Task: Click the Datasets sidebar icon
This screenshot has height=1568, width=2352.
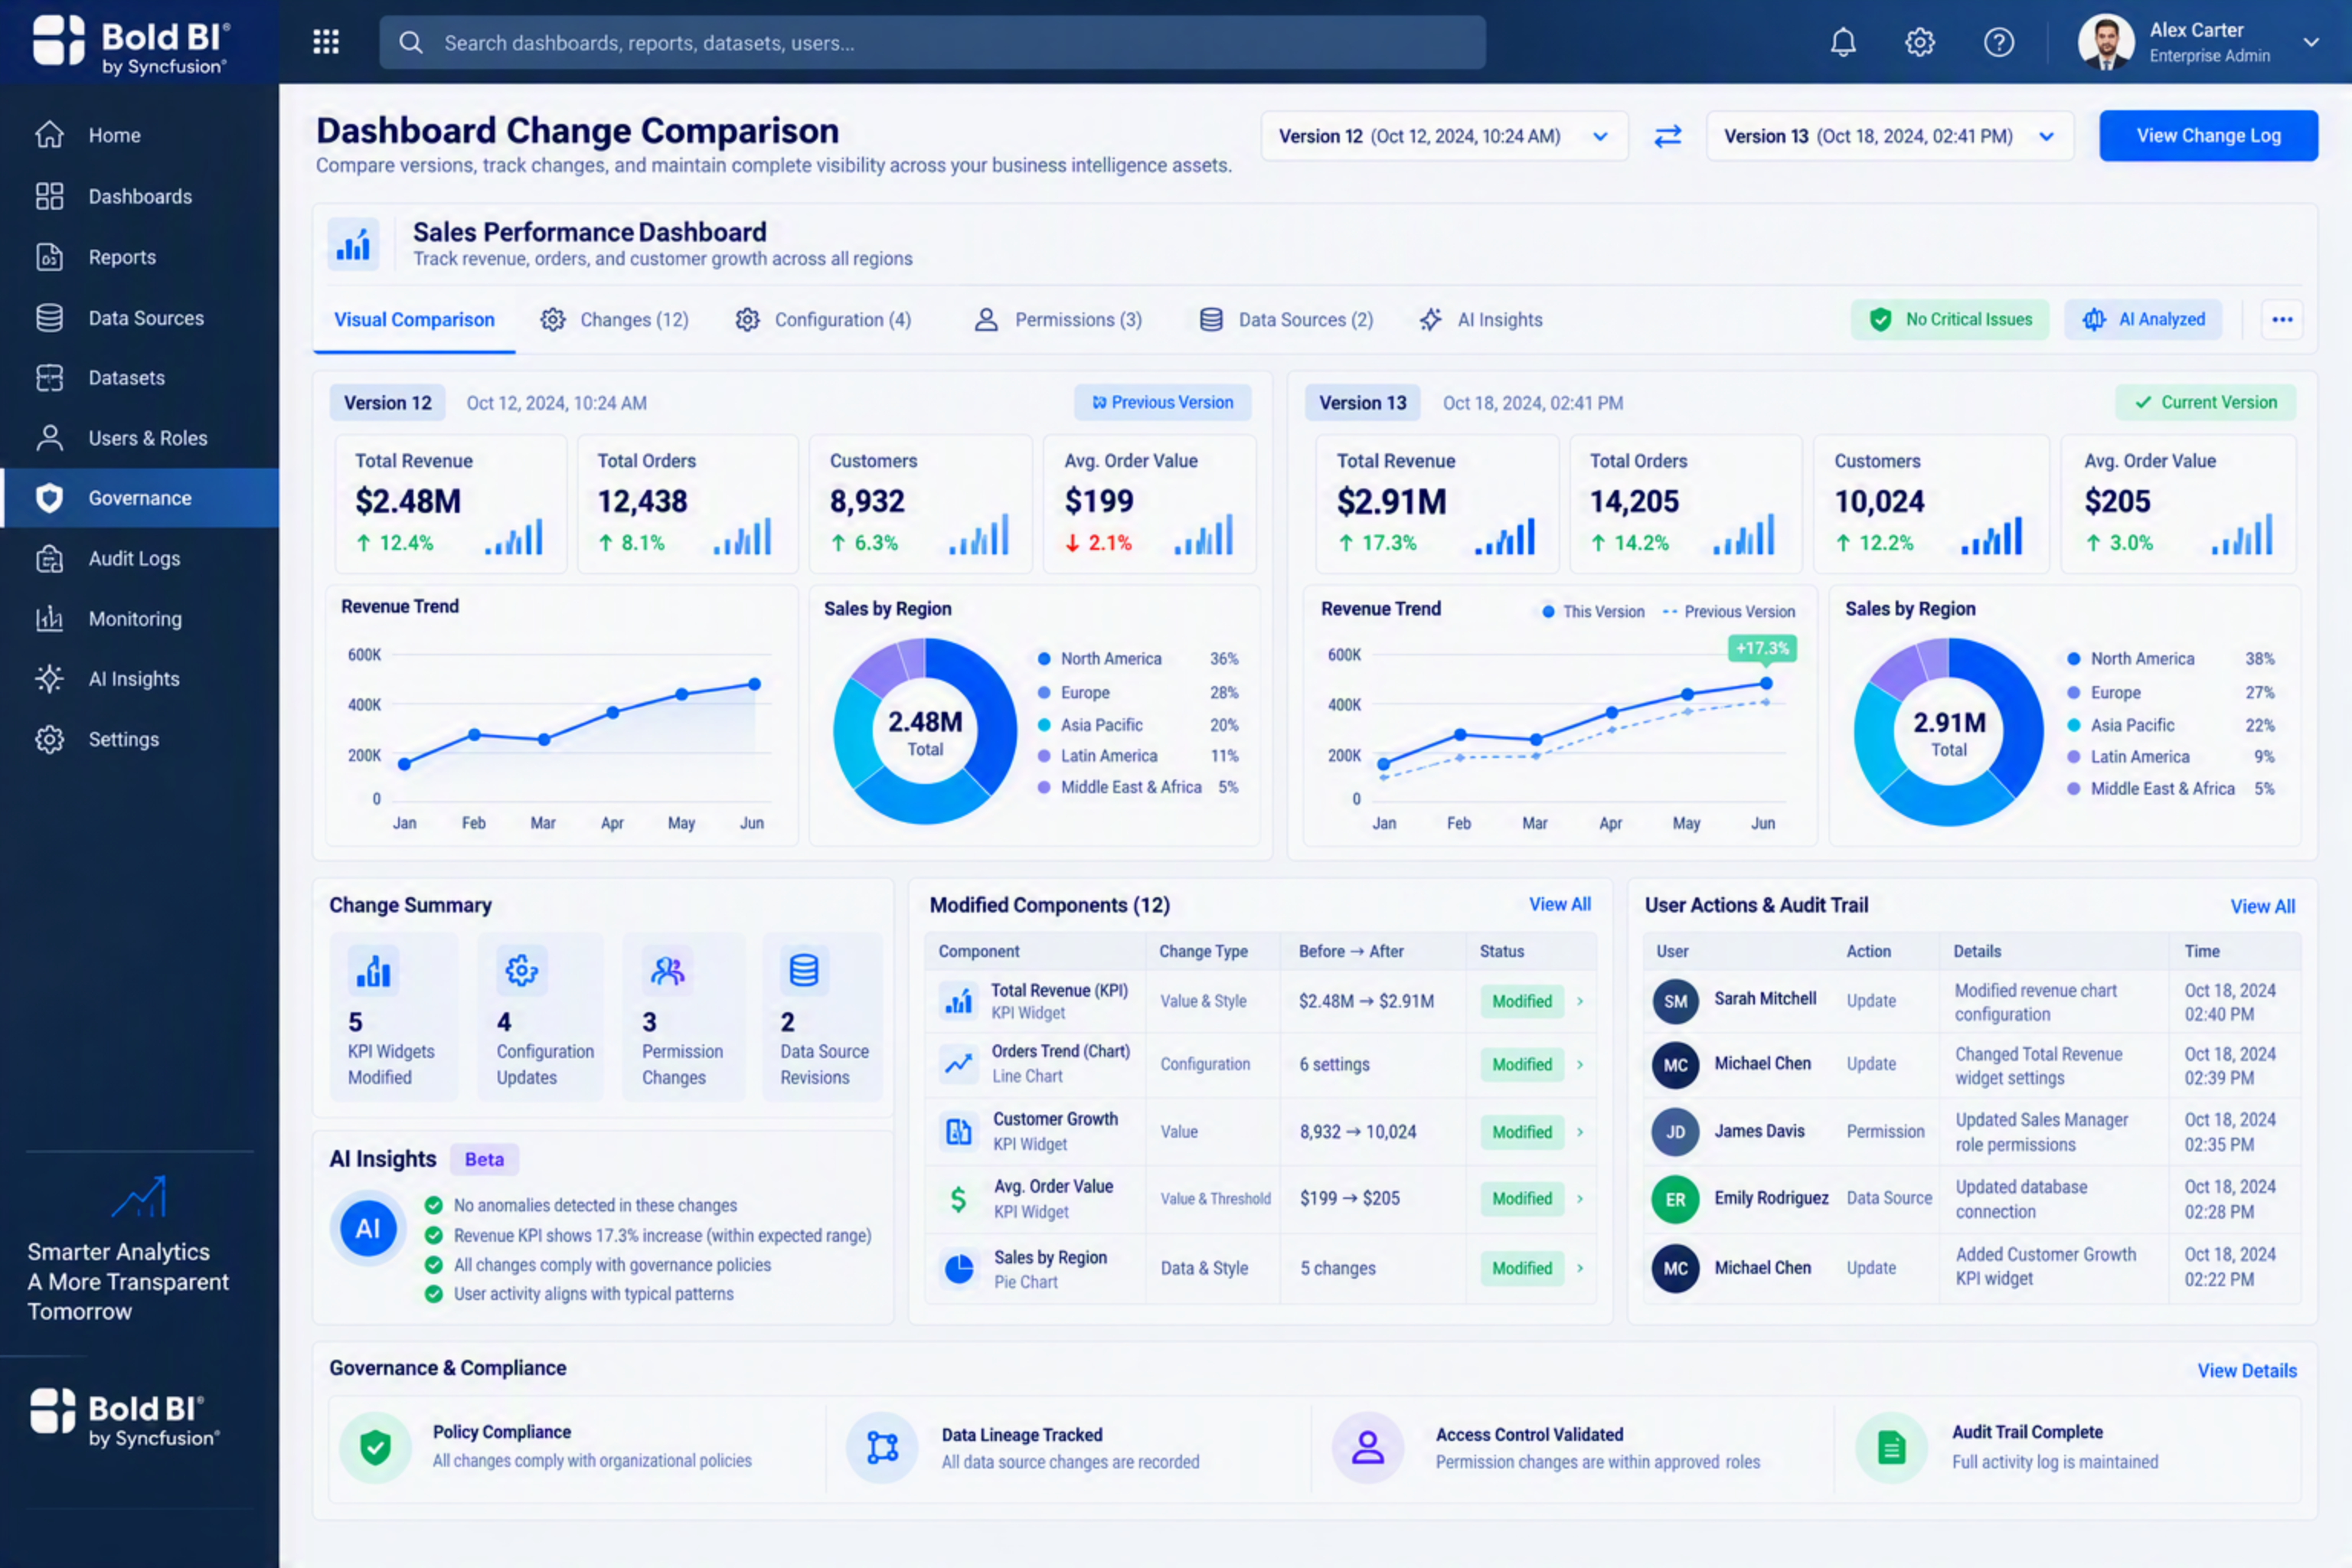Action: pyautogui.click(x=49, y=378)
